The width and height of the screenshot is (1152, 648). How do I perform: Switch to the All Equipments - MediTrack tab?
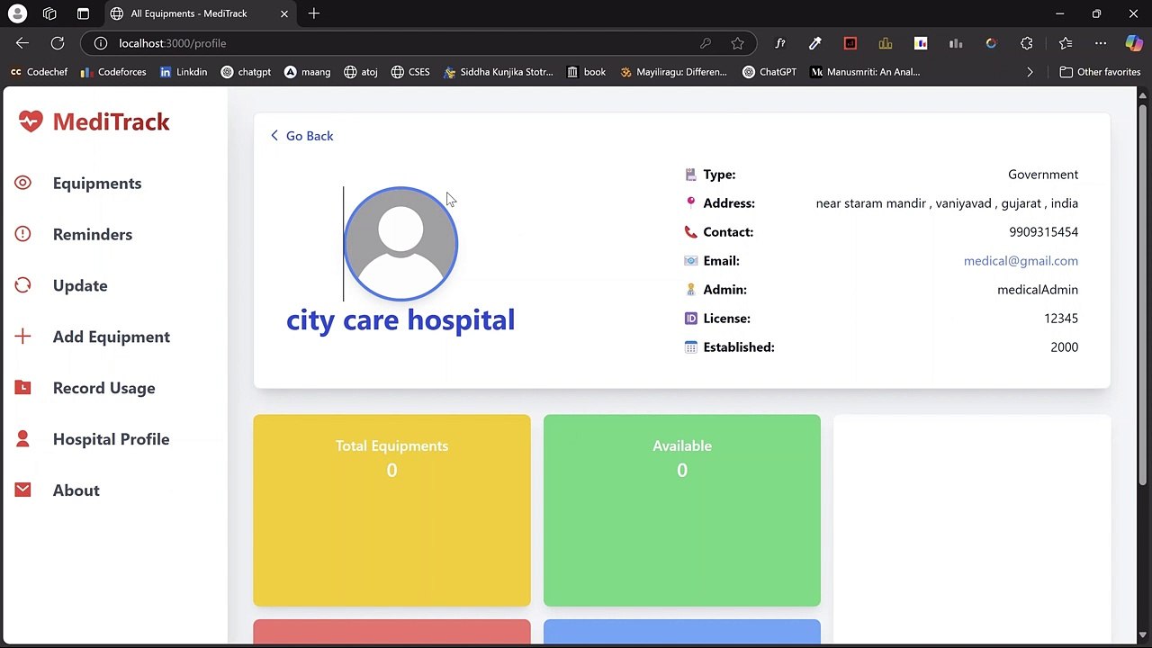pyautogui.click(x=200, y=13)
